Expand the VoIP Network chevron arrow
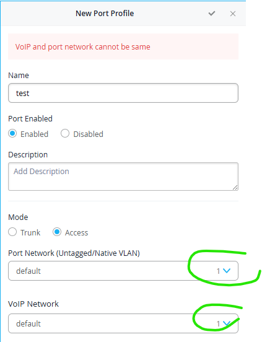The height and width of the screenshot is (342, 262). point(227,323)
